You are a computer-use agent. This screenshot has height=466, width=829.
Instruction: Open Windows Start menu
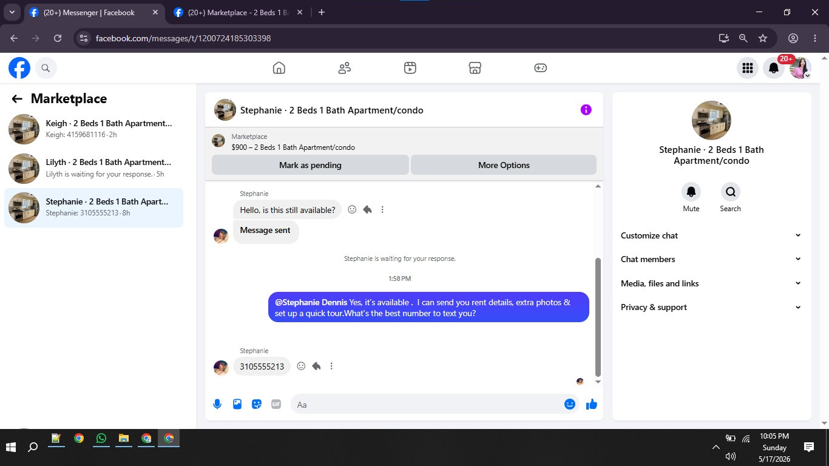click(x=10, y=447)
